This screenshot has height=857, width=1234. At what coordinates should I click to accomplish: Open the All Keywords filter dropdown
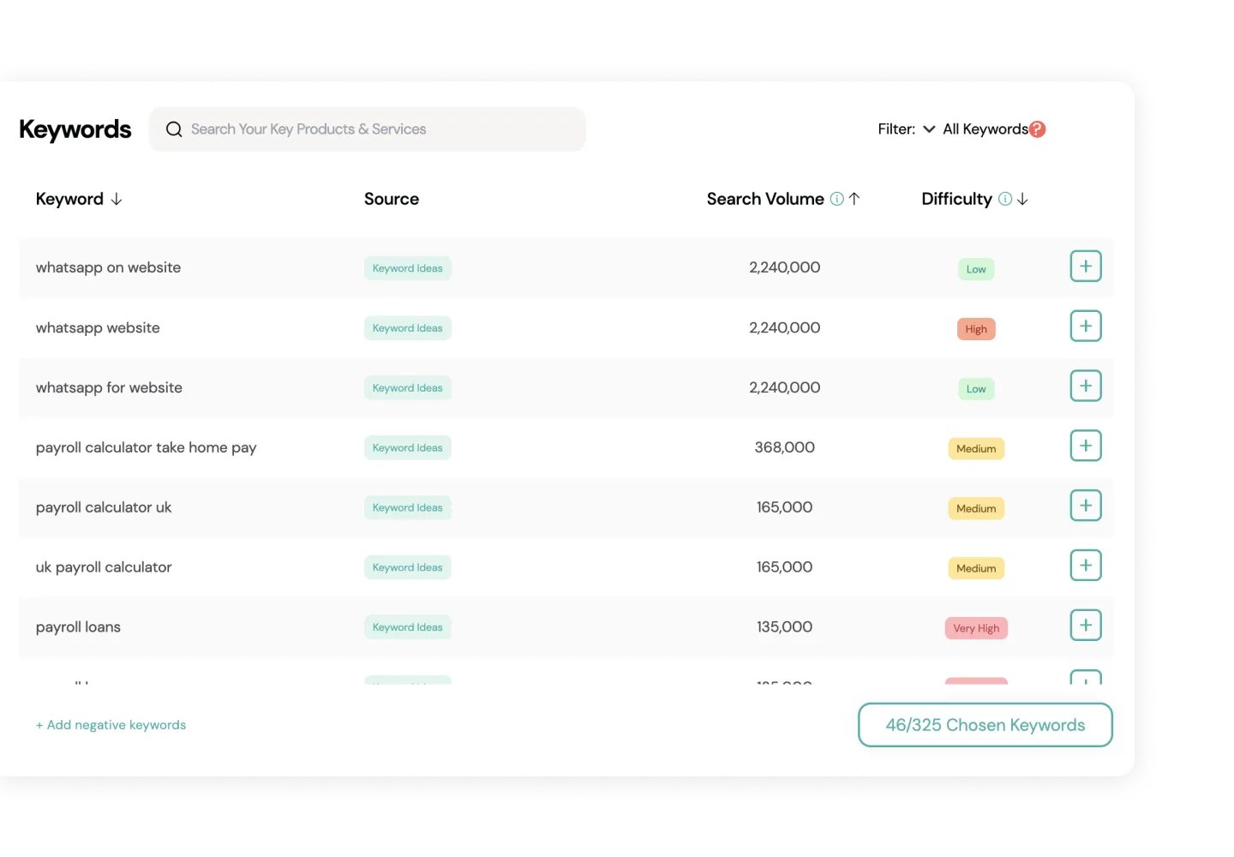point(985,129)
